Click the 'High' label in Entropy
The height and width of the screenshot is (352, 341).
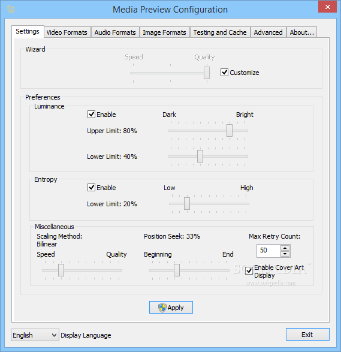click(246, 188)
